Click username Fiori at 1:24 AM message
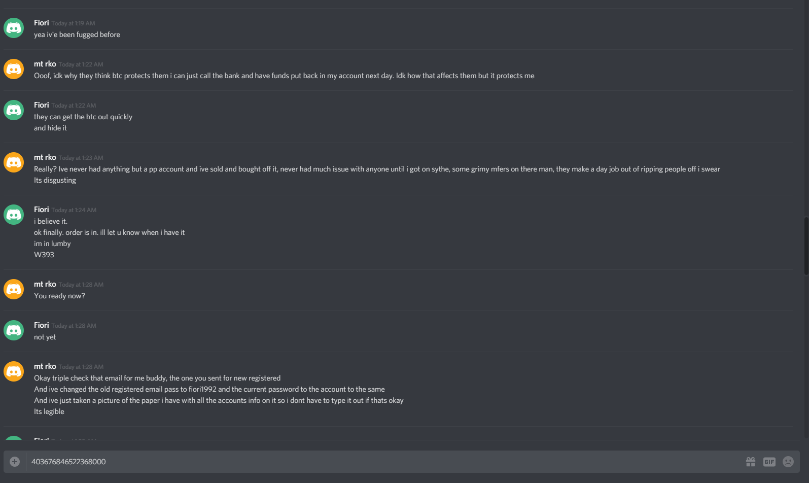 (42, 210)
